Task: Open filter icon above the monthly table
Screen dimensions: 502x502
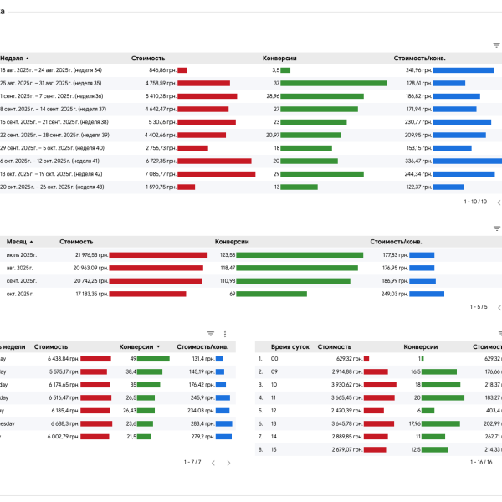Action: [x=495, y=228]
